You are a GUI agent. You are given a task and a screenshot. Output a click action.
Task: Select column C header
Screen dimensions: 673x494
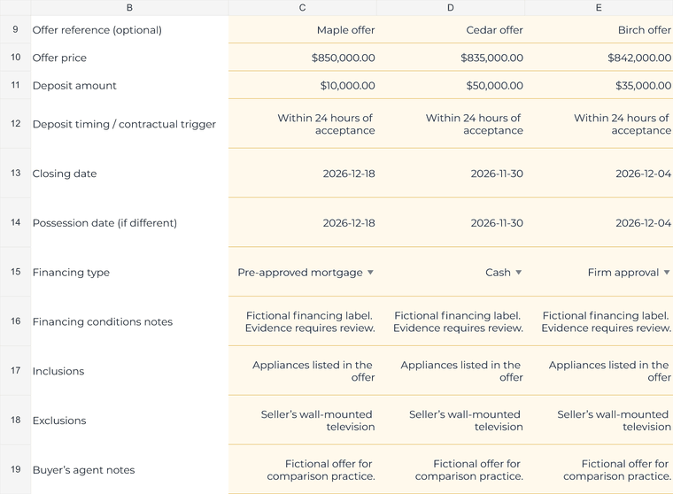[x=303, y=8]
